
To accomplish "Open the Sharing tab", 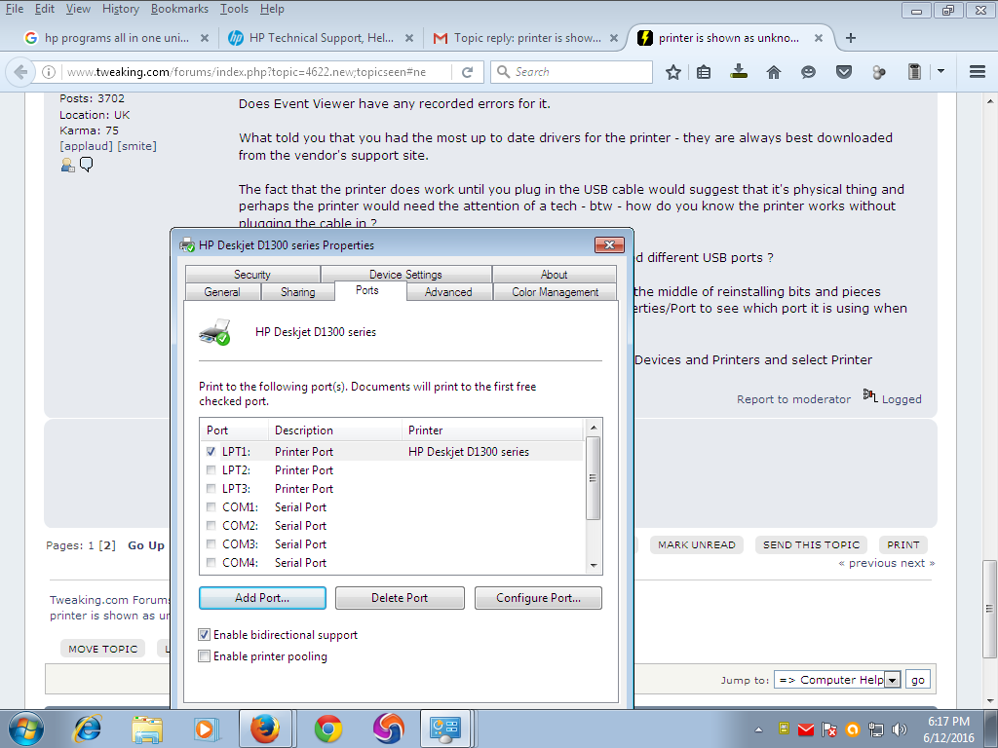I will point(298,292).
